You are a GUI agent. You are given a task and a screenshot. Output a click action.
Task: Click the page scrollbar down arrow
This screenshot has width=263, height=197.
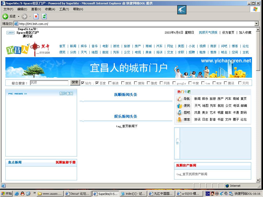tap(258, 180)
